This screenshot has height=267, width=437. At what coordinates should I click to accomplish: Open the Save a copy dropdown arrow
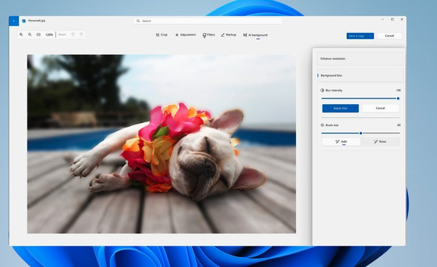(x=371, y=36)
